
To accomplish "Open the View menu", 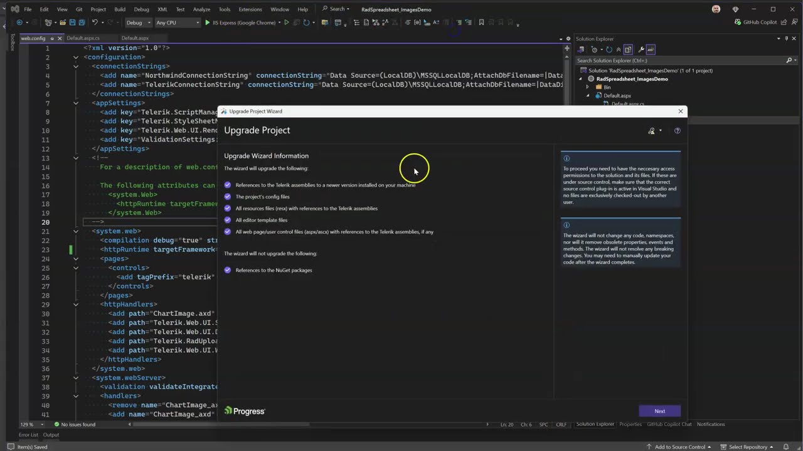I will click(x=62, y=9).
